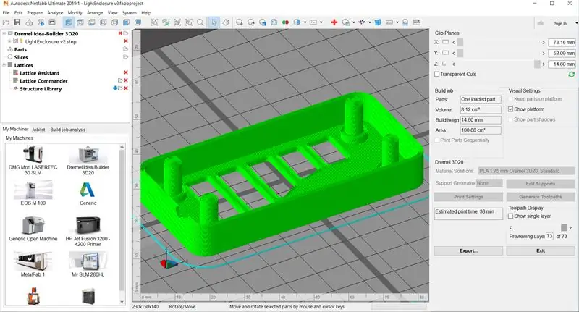Click the X clip plane slider handle
Image resolution: width=579 pixels, height=312 pixels.
[x=460, y=43]
